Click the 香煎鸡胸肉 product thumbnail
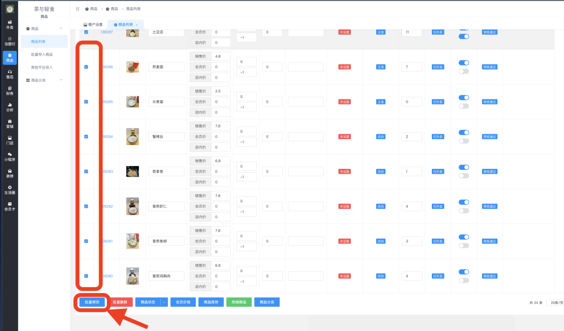The image size is (564, 331). 132,275
